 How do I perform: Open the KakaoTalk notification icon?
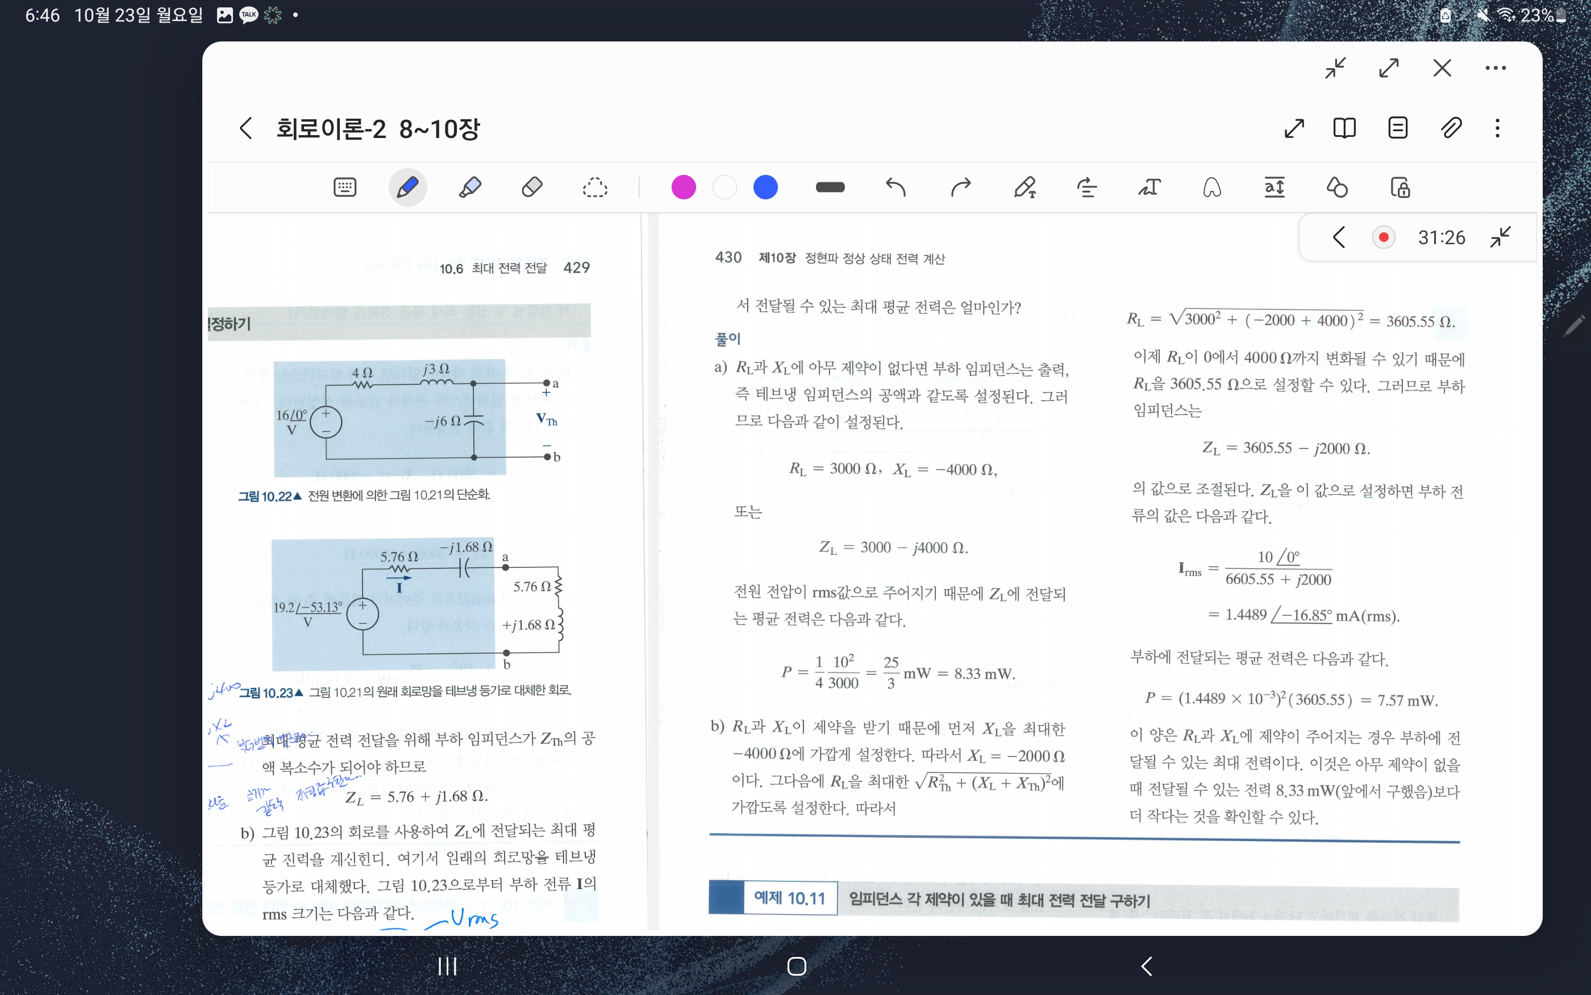tap(248, 14)
